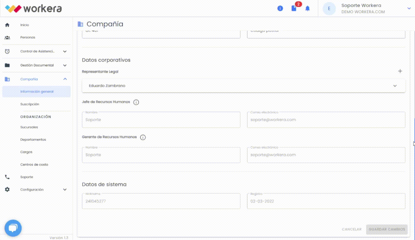Image resolution: width=415 pixels, height=240 pixels.
Task: Click Jefe de Recursos Humanos Nombre field
Action: [161, 120]
